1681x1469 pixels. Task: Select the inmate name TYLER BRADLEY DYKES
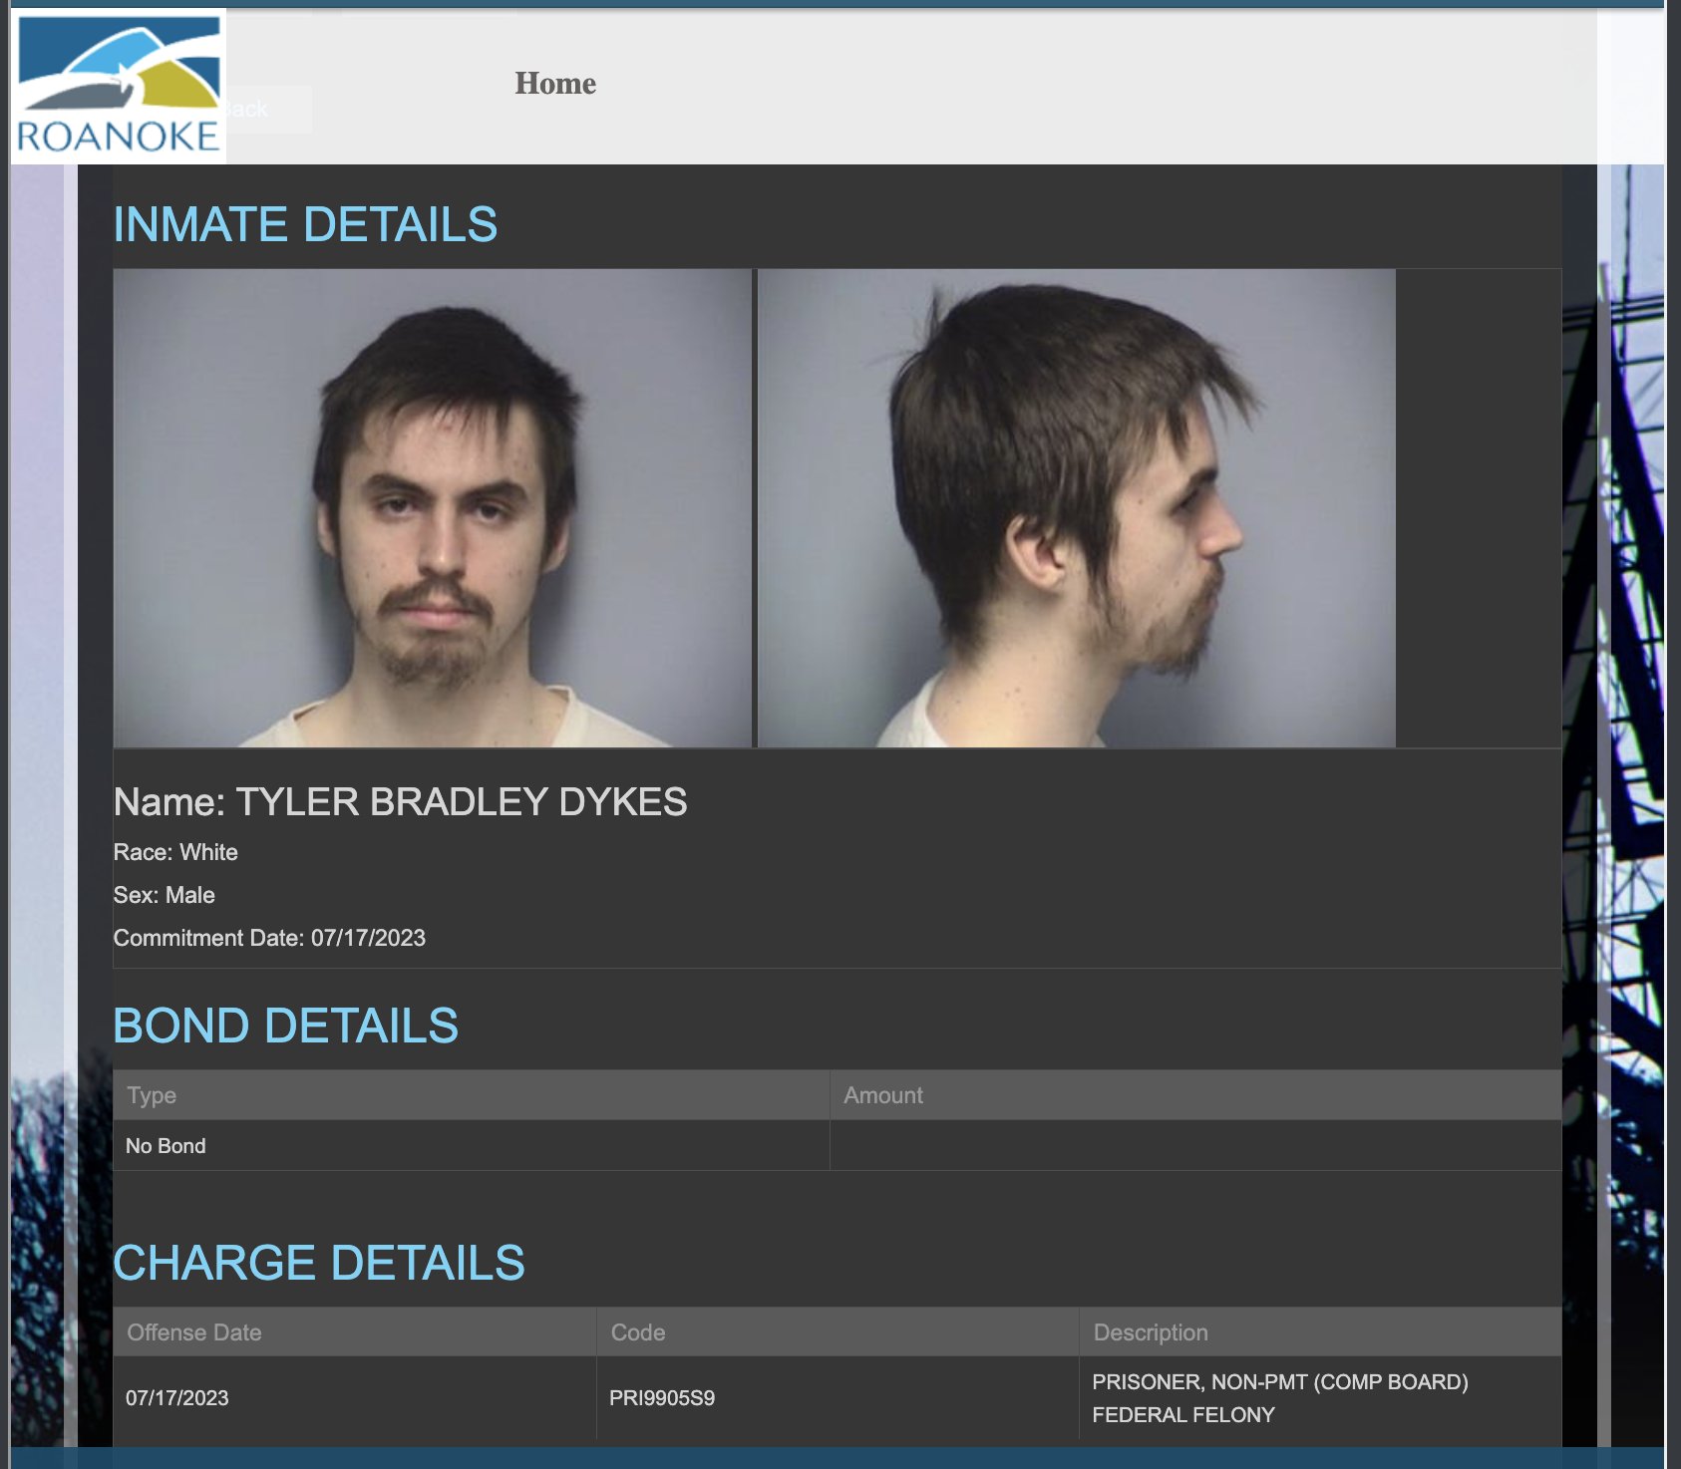[402, 802]
